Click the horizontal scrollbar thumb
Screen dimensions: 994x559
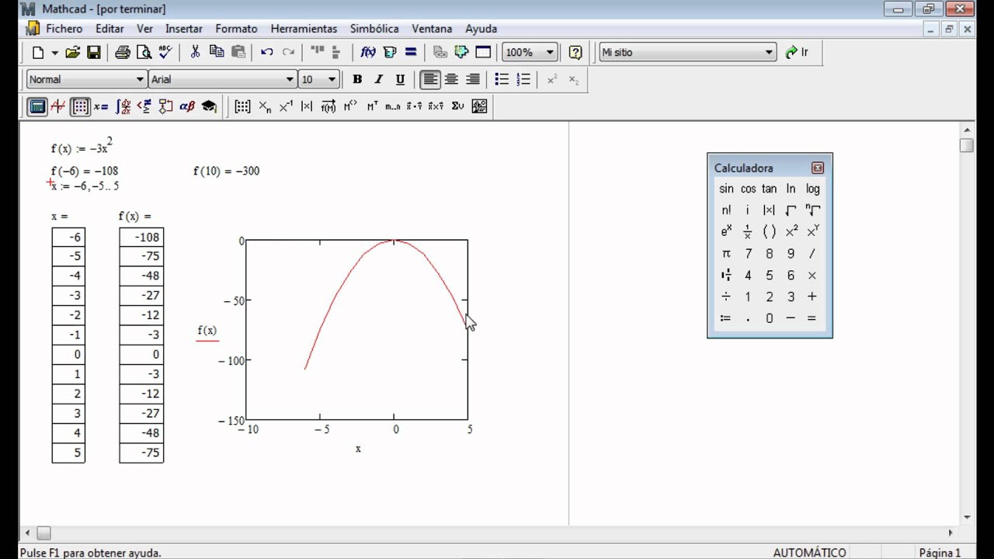tap(43, 533)
